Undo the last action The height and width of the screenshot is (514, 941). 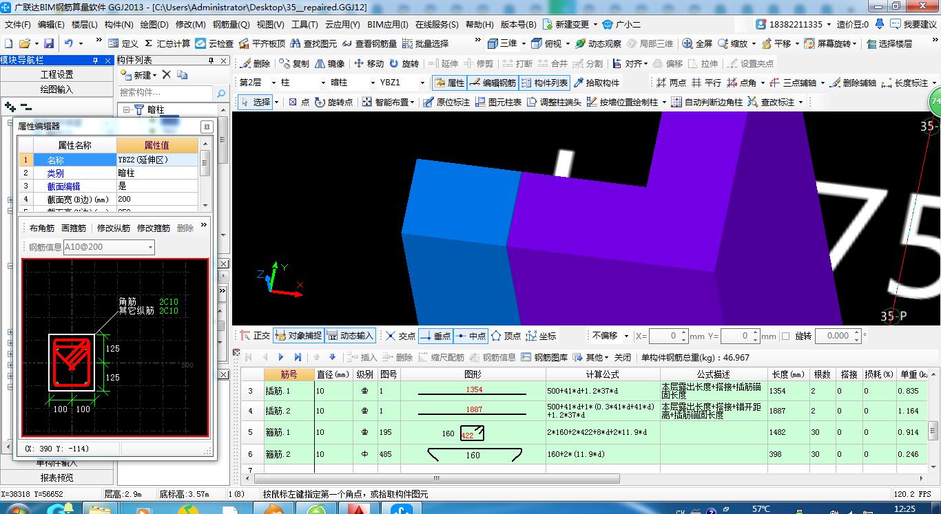[x=69, y=43]
